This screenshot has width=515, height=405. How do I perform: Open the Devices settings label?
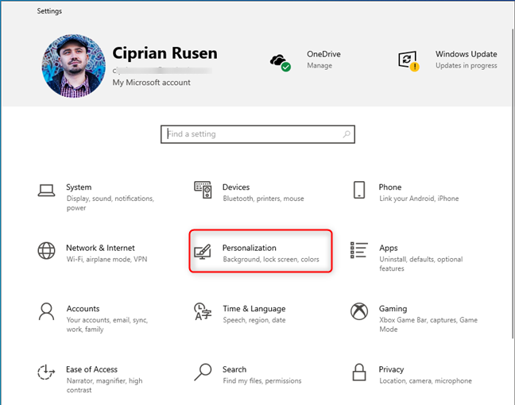(x=236, y=187)
